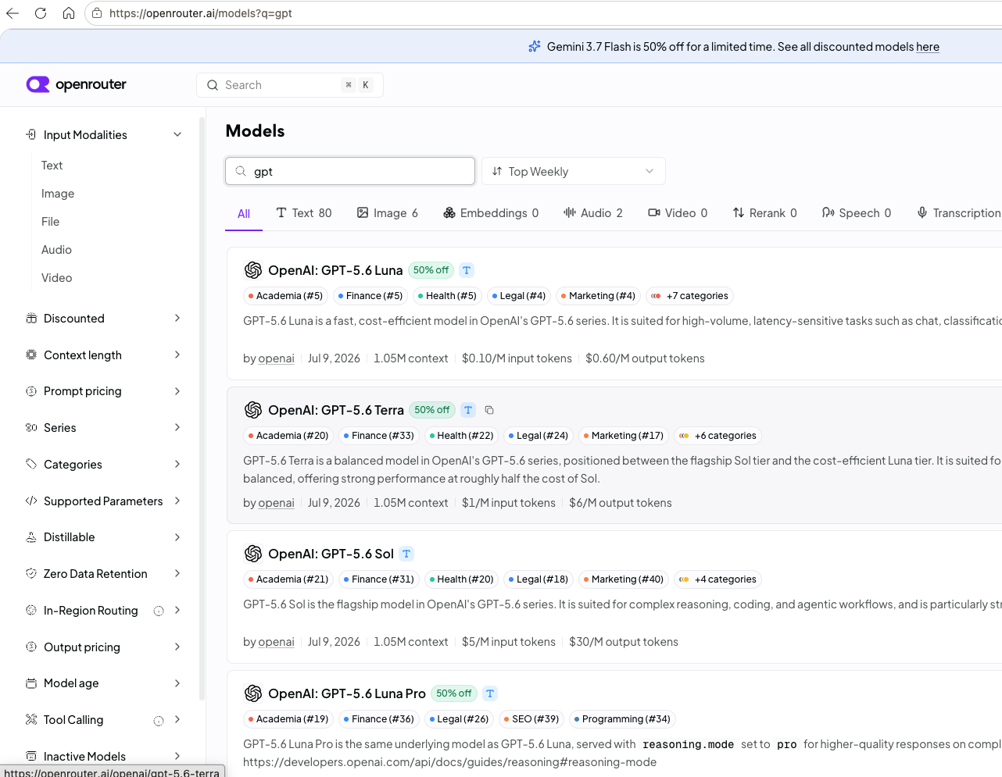Viewport: 1002px width, 777px height.
Task: Click the models filter field containing 'gpt'
Action: [350, 172]
